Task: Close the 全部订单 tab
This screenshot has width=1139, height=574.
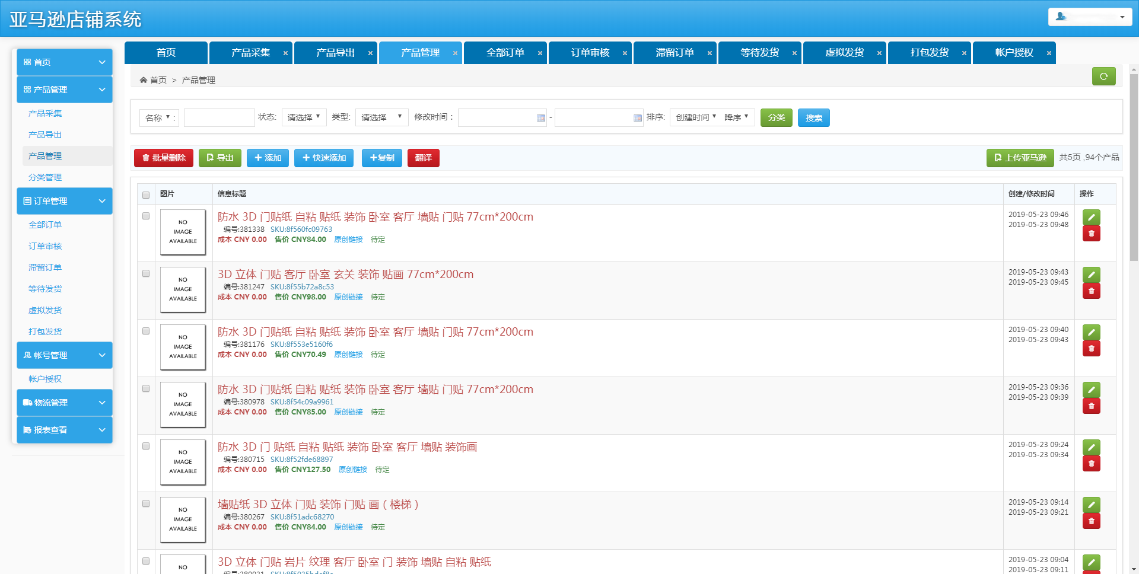Action: [540, 53]
